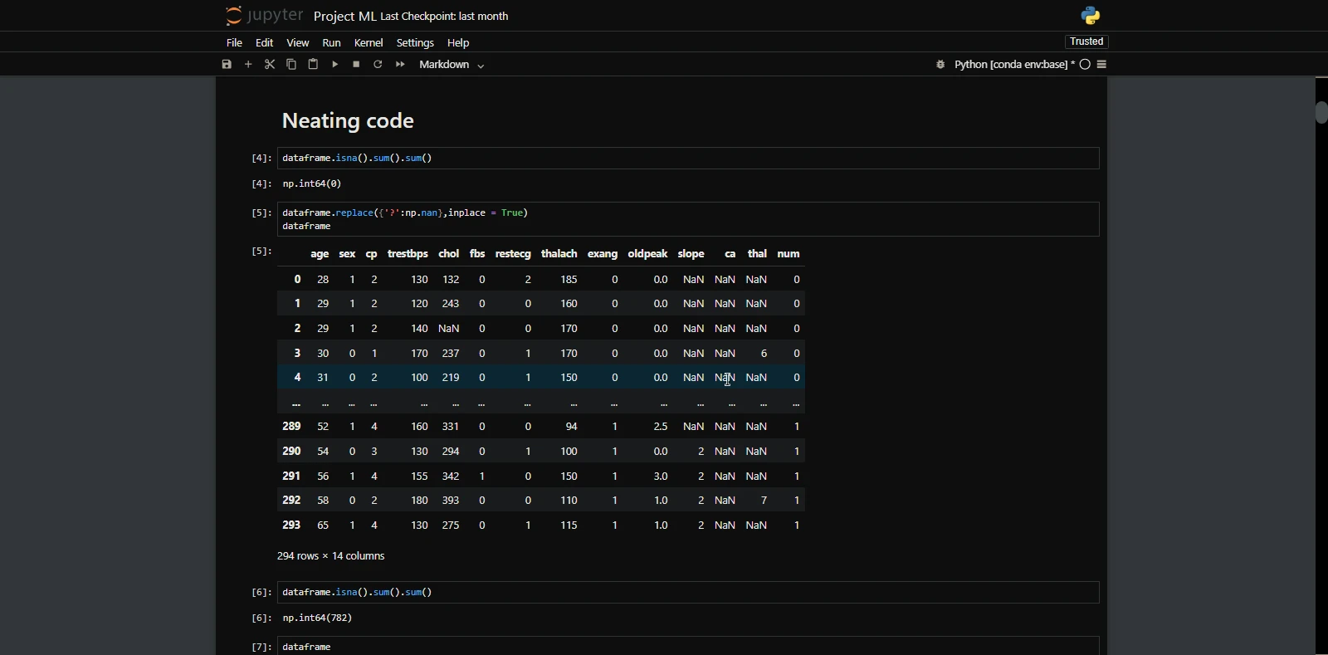Restart the kernel
The width and height of the screenshot is (1328, 655).
pos(378,65)
